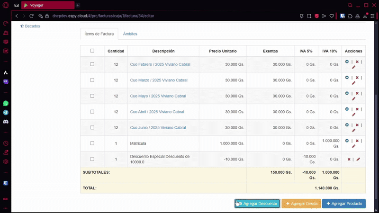Viewport: 379px width, 213px height.
Task: Tick the select-all checkbox in the table header
Action: point(92,51)
